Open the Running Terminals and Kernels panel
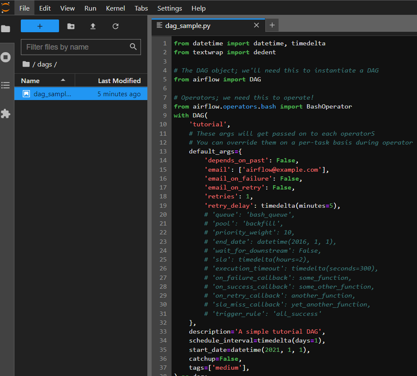This screenshot has height=376, width=417. click(6, 57)
